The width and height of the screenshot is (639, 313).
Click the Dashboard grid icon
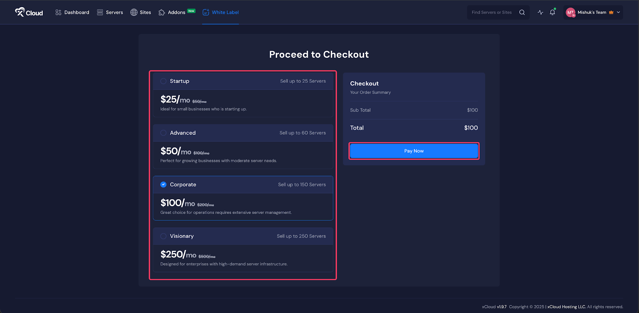[58, 12]
